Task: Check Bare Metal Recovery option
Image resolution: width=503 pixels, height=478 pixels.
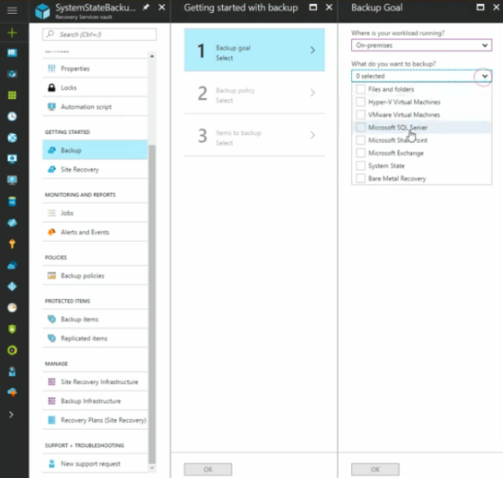Action: tap(361, 178)
